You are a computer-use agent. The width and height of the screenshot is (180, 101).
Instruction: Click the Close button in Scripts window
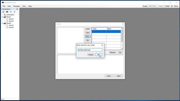tap(109, 76)
